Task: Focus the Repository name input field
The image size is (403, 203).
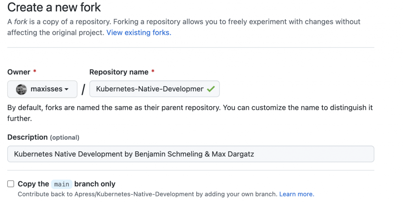Action: [154, 89]
